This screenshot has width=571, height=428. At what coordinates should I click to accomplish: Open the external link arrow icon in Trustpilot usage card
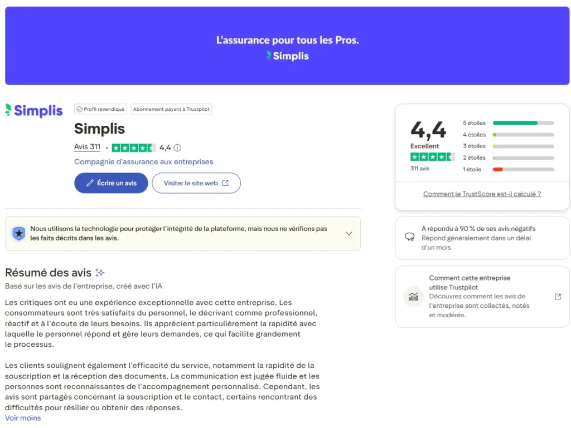[x=558, y=297]
